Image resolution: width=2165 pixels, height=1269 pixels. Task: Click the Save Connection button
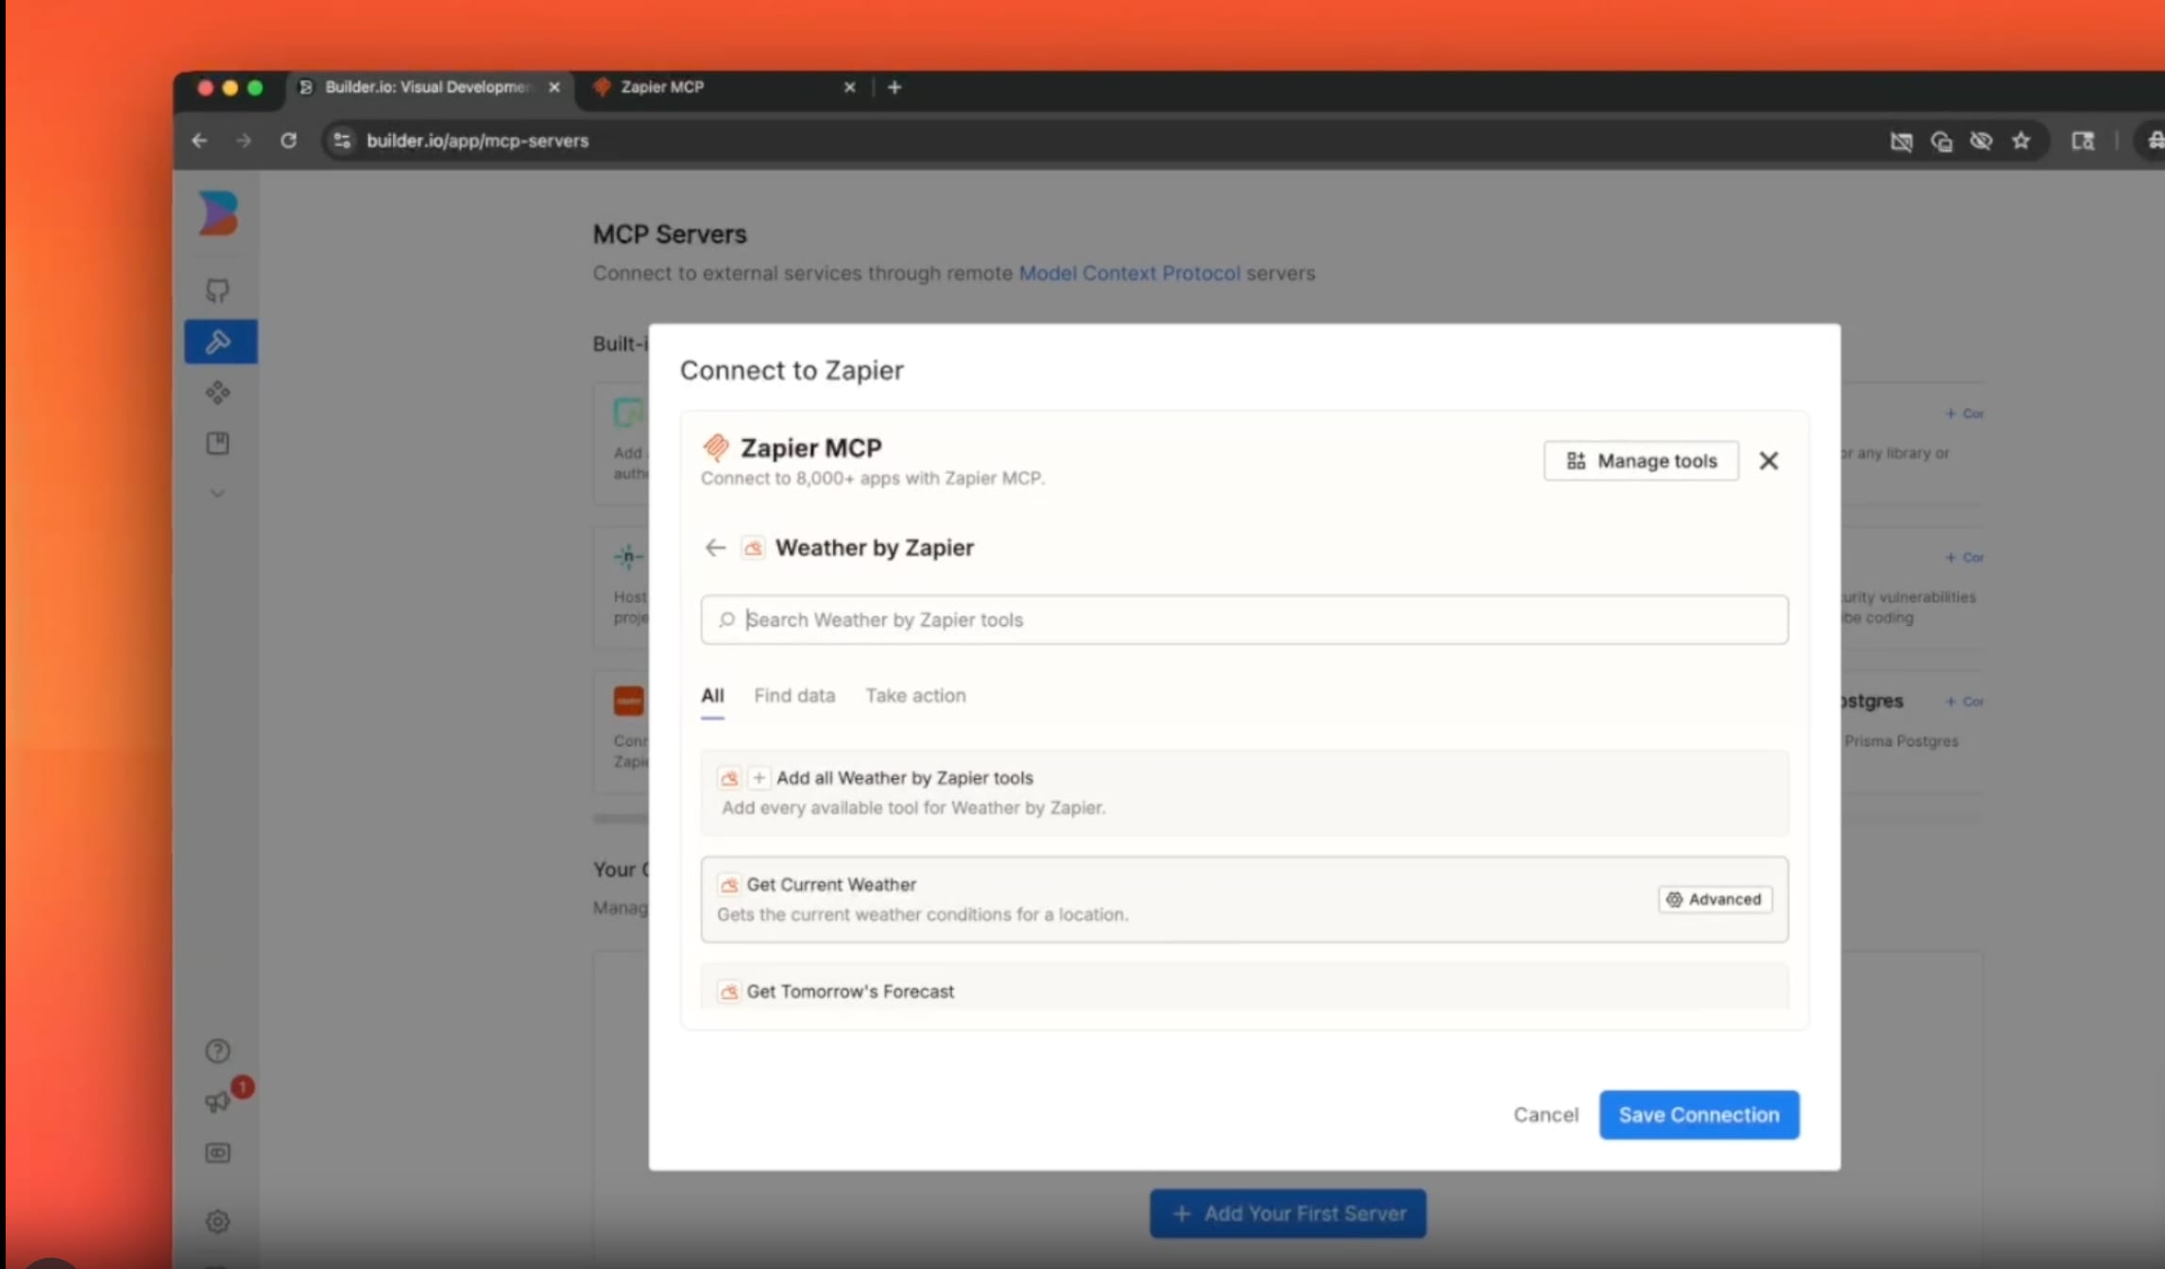(1698, 1115)
